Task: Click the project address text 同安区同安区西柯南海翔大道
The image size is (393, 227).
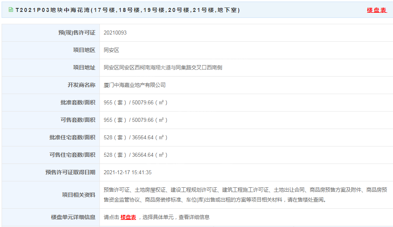Action: point(162,67)
